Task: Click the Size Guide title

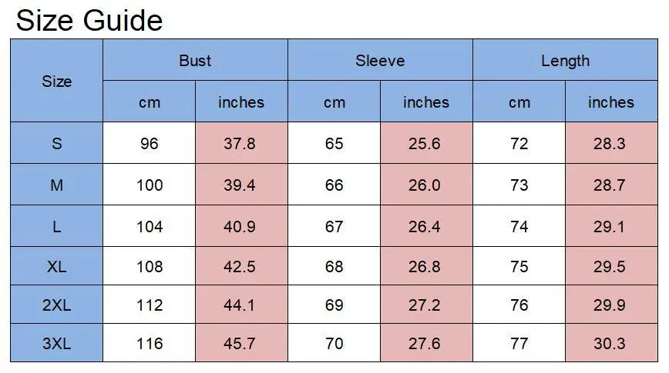Action: pyautogui.click(x=89, y=20)
